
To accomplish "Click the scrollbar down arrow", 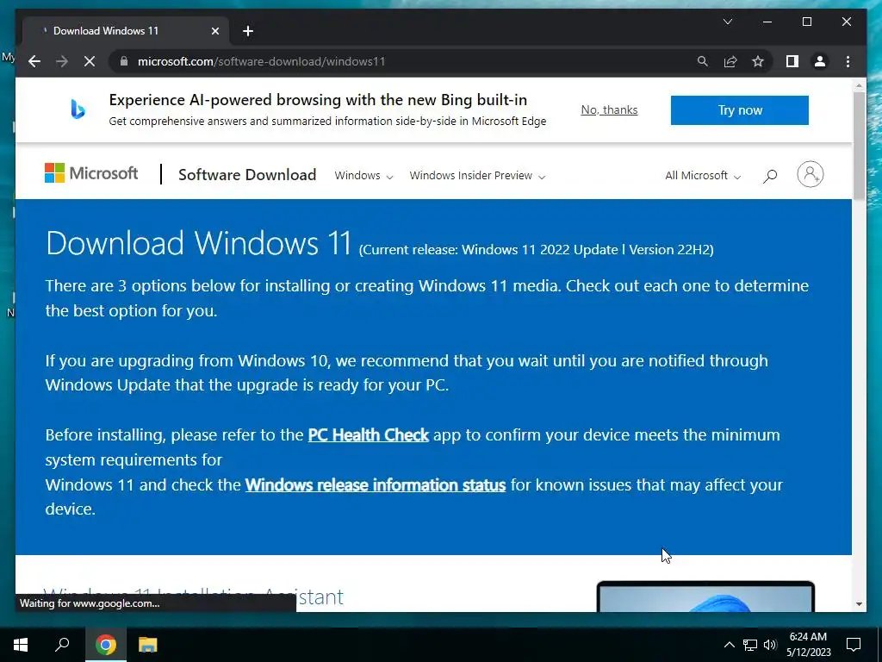I will (x=859, y=604).
